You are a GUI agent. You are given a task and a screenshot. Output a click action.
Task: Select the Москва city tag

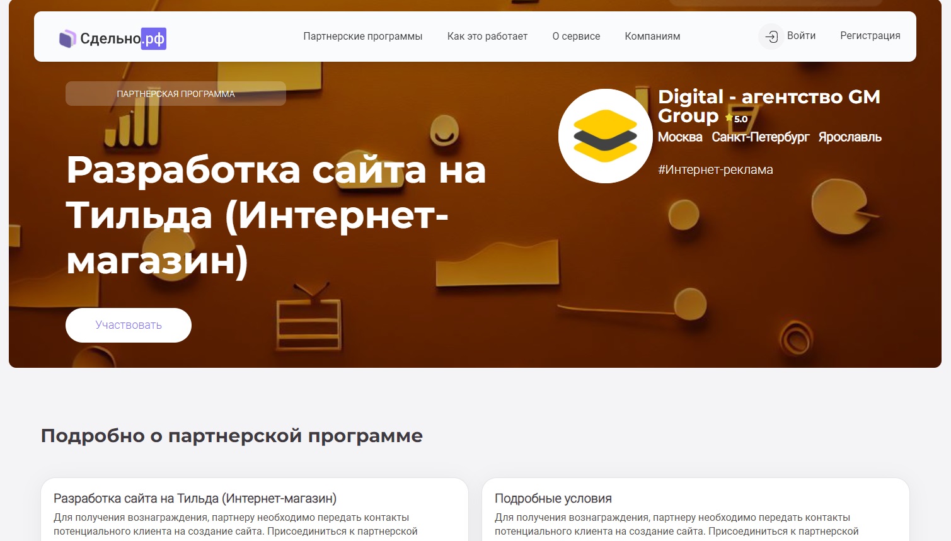(679, 137)
